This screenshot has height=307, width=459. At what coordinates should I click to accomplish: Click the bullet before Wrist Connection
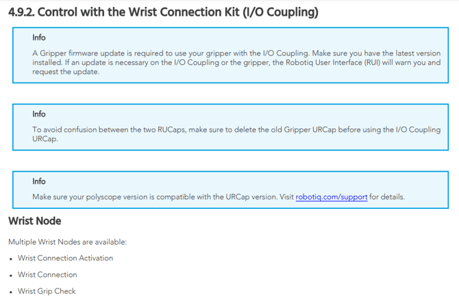click(x=11, y=275)
